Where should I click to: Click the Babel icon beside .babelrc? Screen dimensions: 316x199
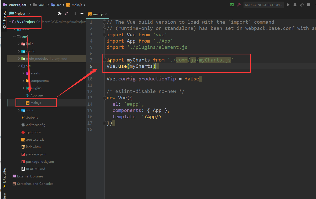23,118
